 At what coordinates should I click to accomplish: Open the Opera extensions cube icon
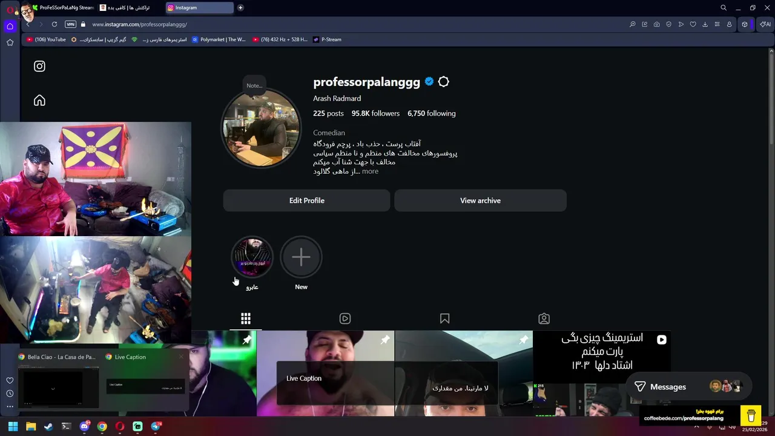745,24
